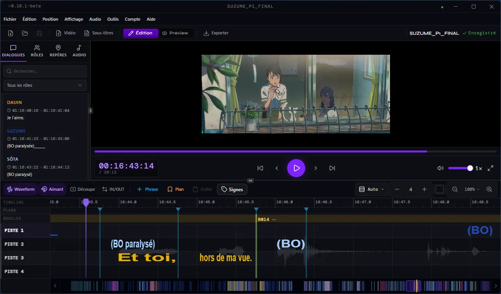Select the '(BO paralysé)' timeline clip
This screenshot has width=501, height=294.
tap(133, 244)
